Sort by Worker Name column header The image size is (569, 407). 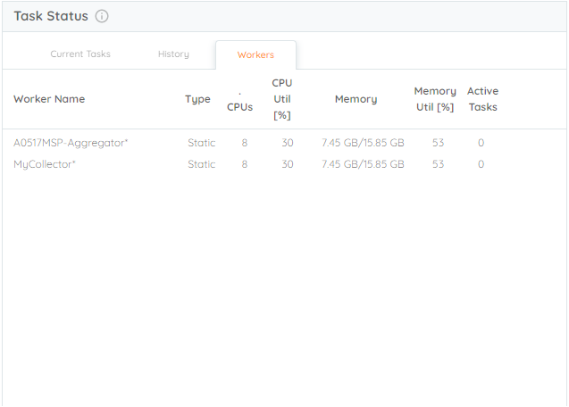tap(49, 99)
